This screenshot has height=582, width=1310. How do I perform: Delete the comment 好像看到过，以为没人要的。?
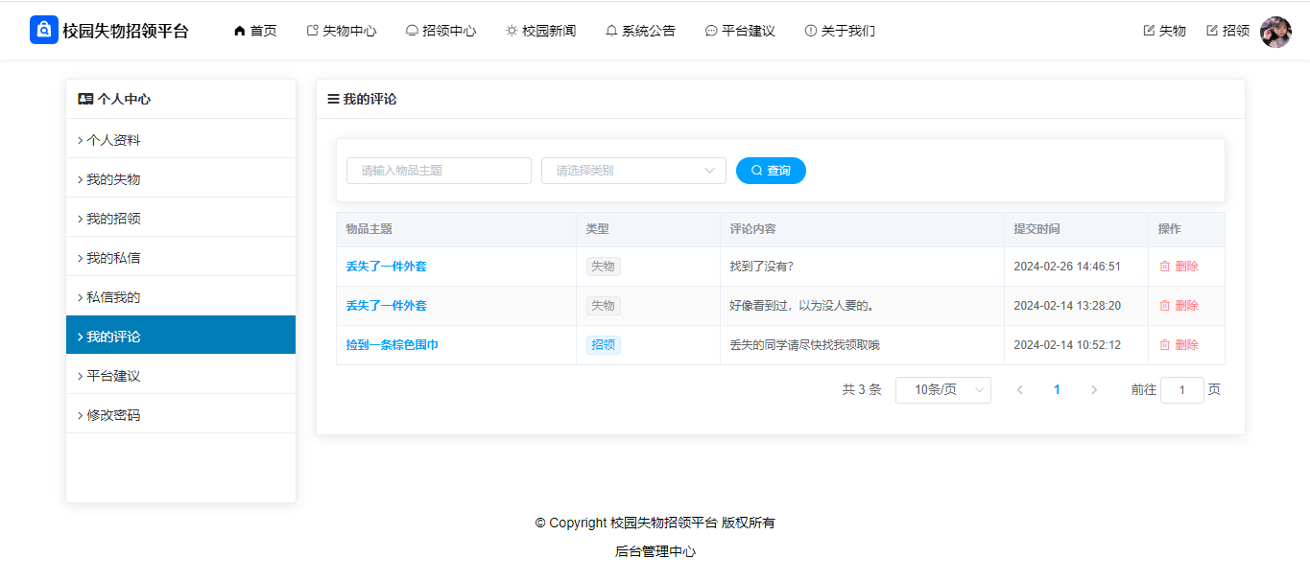click(1179, 306)
